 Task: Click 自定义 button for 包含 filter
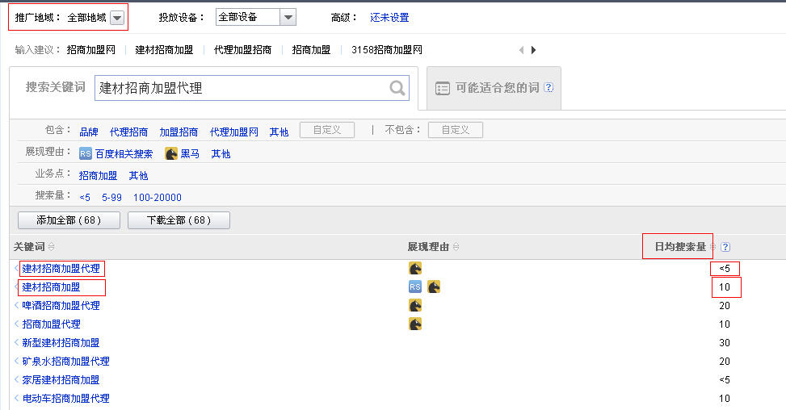click(x=327, y=130)
